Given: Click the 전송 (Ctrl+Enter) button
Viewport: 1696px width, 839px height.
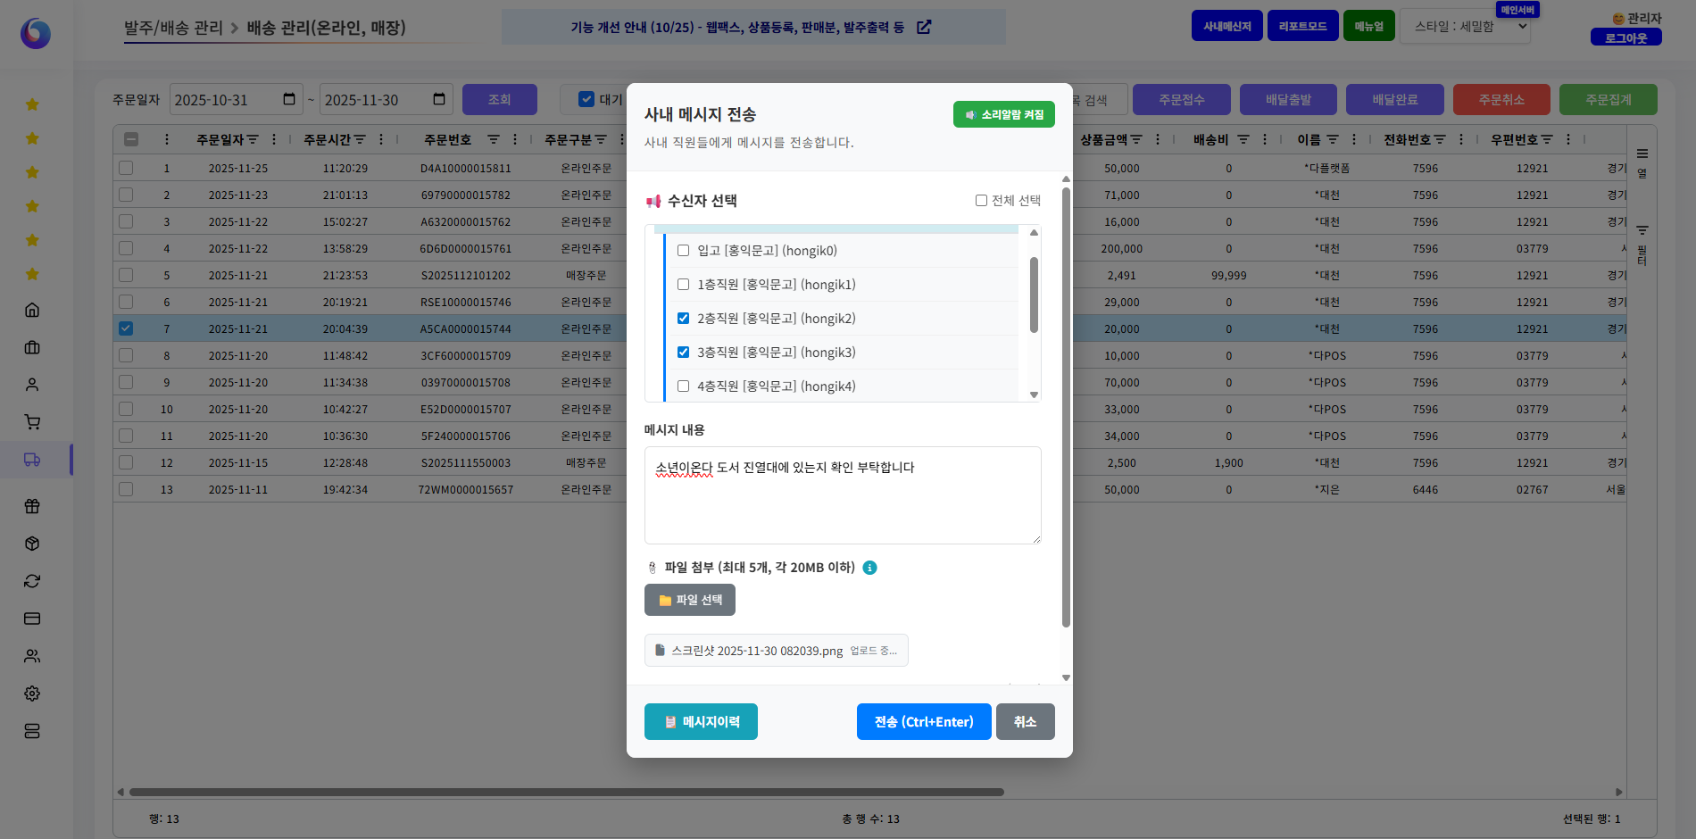Looking at the screenshot, I should coord(923,722).
